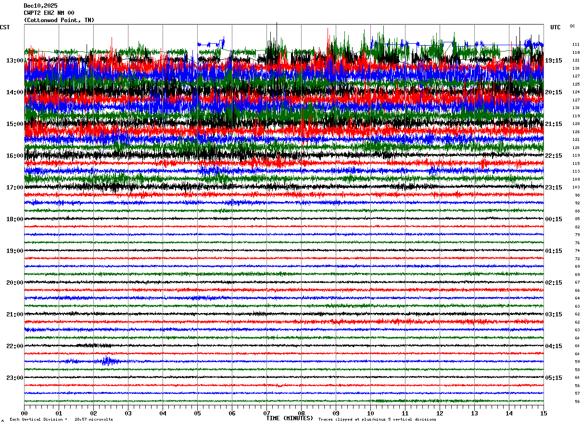Click minute 09 on the bottom axis

336,413
